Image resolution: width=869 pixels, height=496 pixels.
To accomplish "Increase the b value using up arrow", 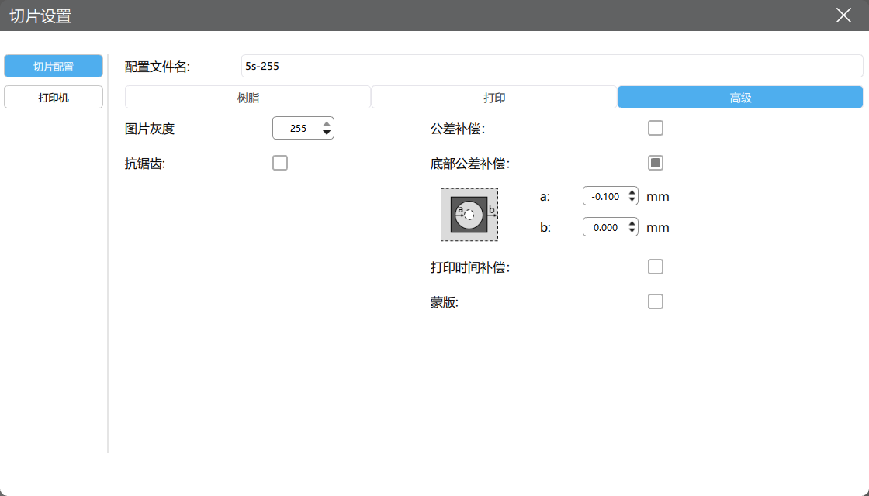I will point(632,223).
